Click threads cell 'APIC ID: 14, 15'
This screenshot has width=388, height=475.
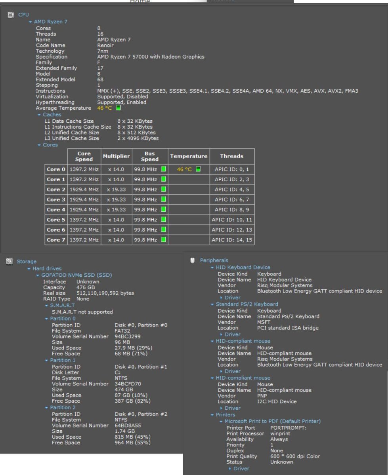tap(232, 240)
